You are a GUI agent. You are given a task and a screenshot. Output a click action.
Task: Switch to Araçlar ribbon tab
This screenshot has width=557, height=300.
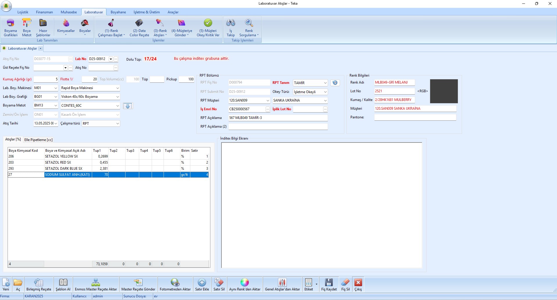click(173, 12)
